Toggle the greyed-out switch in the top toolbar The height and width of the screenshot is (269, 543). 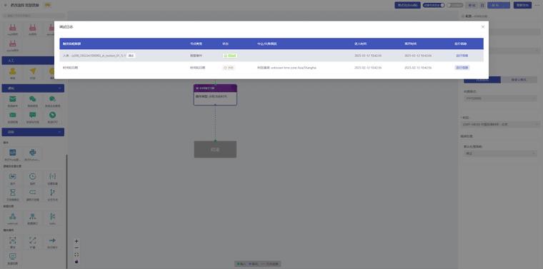(x=454, y=5)
